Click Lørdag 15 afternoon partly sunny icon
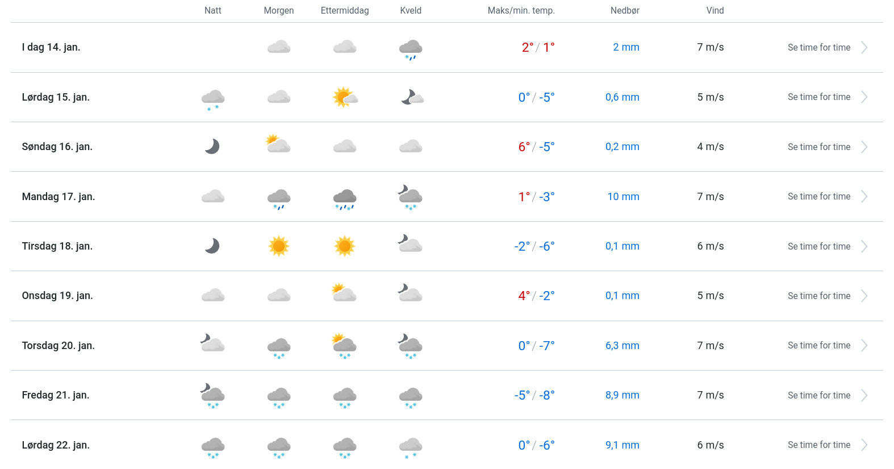 click(x=345, y=97)
